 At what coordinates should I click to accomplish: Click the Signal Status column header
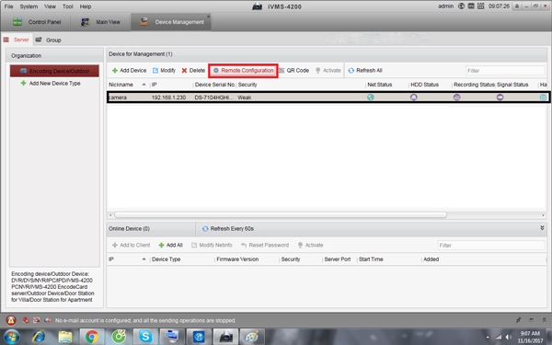pyautogui.click(x=512, y=85)
